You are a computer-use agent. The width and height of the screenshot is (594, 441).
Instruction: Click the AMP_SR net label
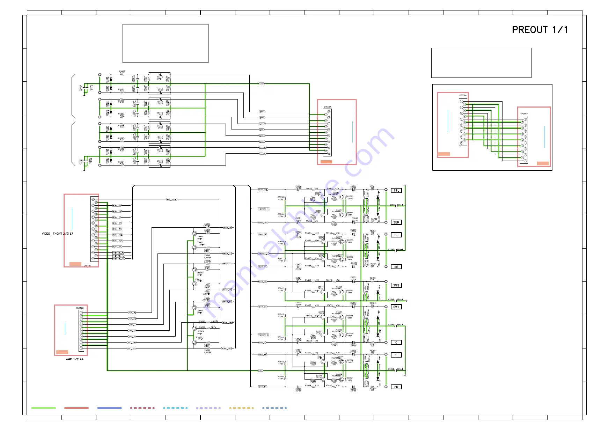click(x=132, y=331)
